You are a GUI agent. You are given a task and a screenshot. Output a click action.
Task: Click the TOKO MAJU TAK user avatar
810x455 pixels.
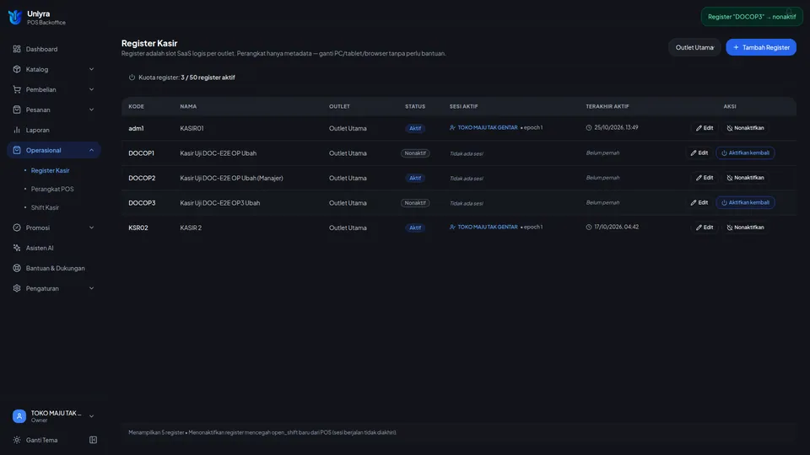coord(19,415)
